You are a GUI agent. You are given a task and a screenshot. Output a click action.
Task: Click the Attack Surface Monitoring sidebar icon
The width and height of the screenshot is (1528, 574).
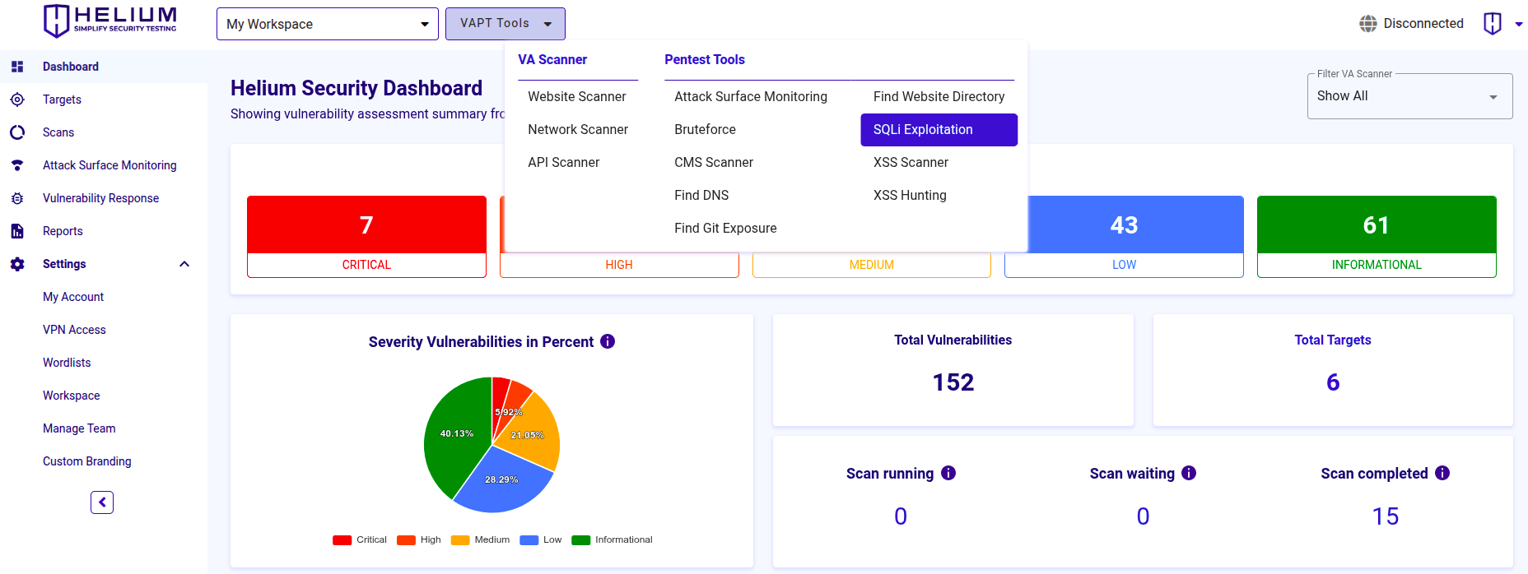[x=17, y=165]
